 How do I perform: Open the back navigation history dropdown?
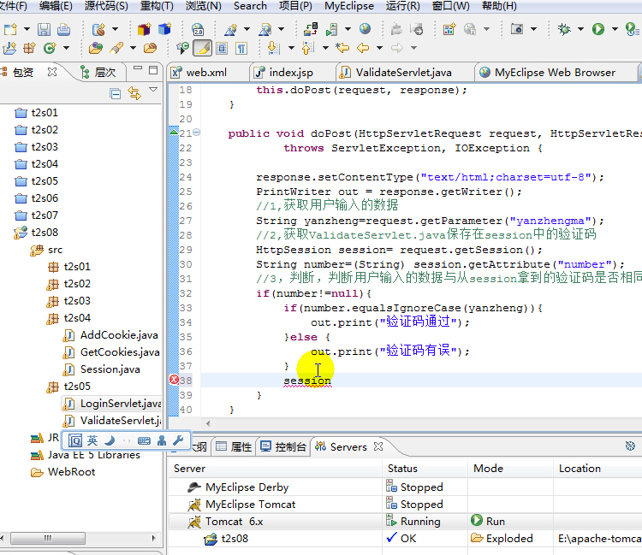click(x=379, y=48)
